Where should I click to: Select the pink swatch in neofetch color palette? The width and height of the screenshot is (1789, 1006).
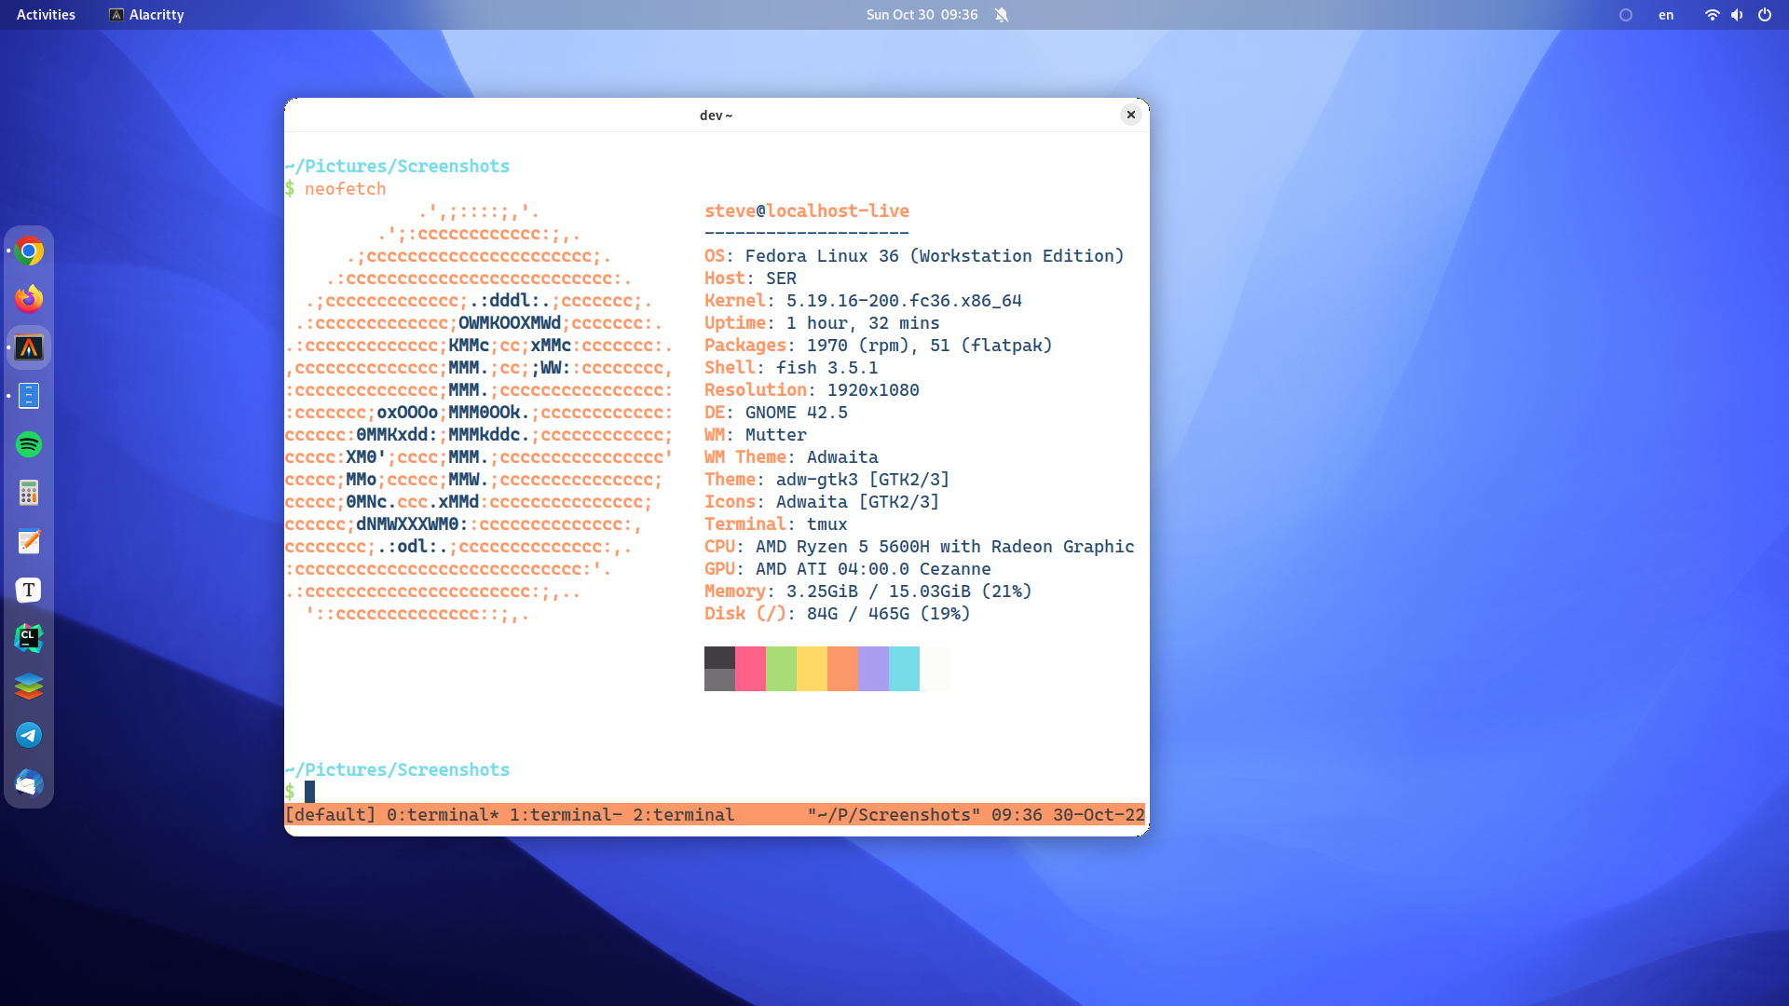(750, 668)
